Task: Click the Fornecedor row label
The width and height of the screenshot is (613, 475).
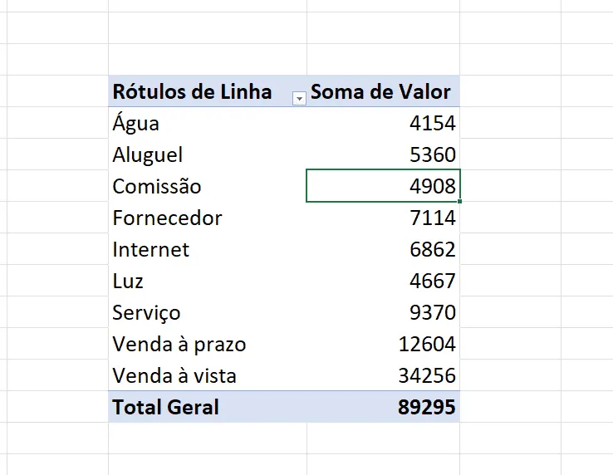Action: pyautogui.click(x=167, y=218)
